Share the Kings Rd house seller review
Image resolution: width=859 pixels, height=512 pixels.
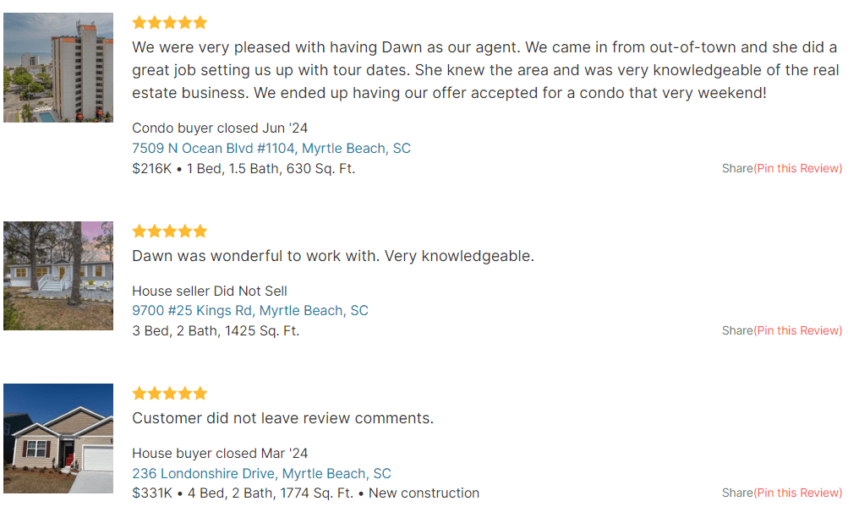point(736,331)
